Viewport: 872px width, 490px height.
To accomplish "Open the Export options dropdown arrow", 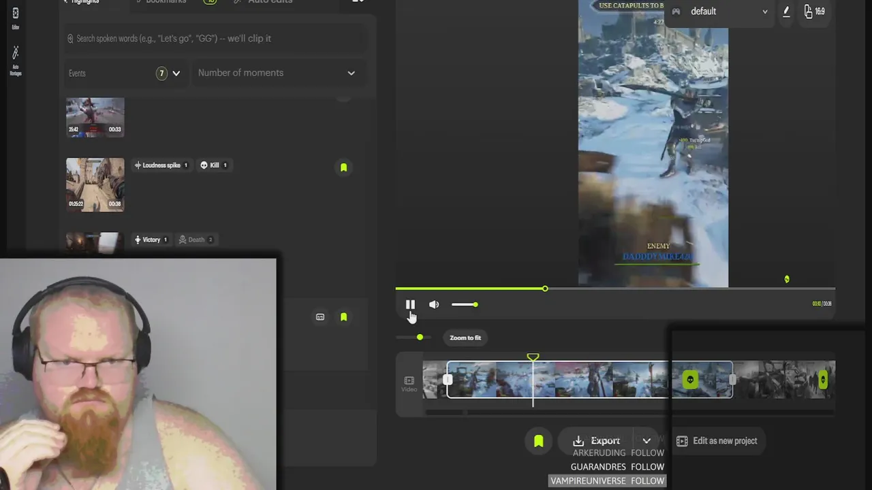I will (647, 441).
